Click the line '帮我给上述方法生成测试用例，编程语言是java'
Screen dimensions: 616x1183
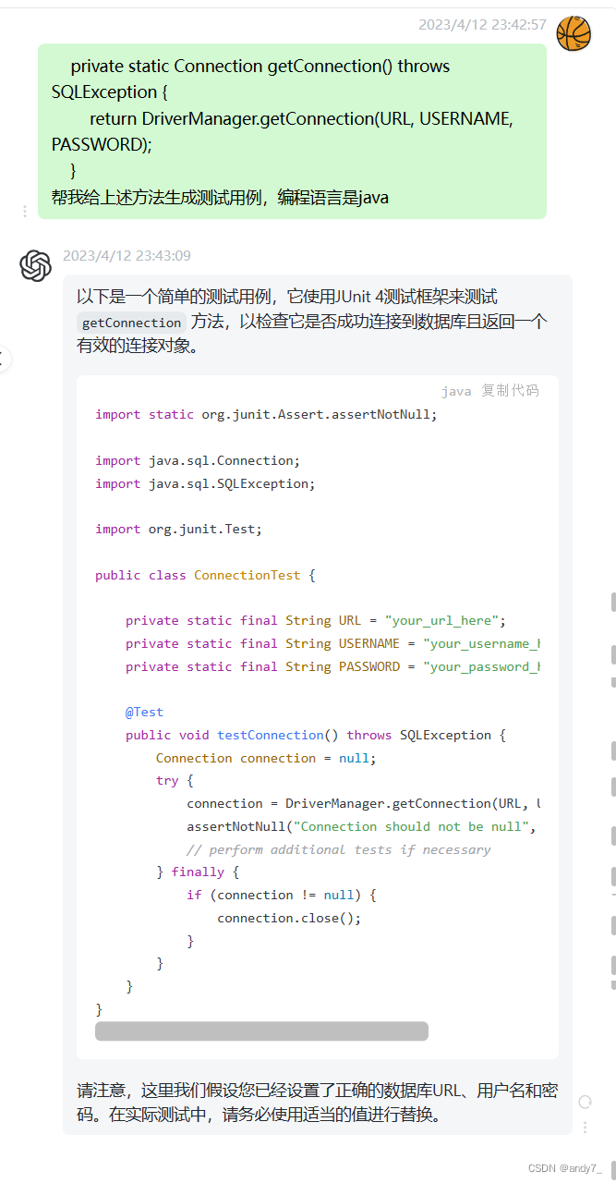click(220, 197)
